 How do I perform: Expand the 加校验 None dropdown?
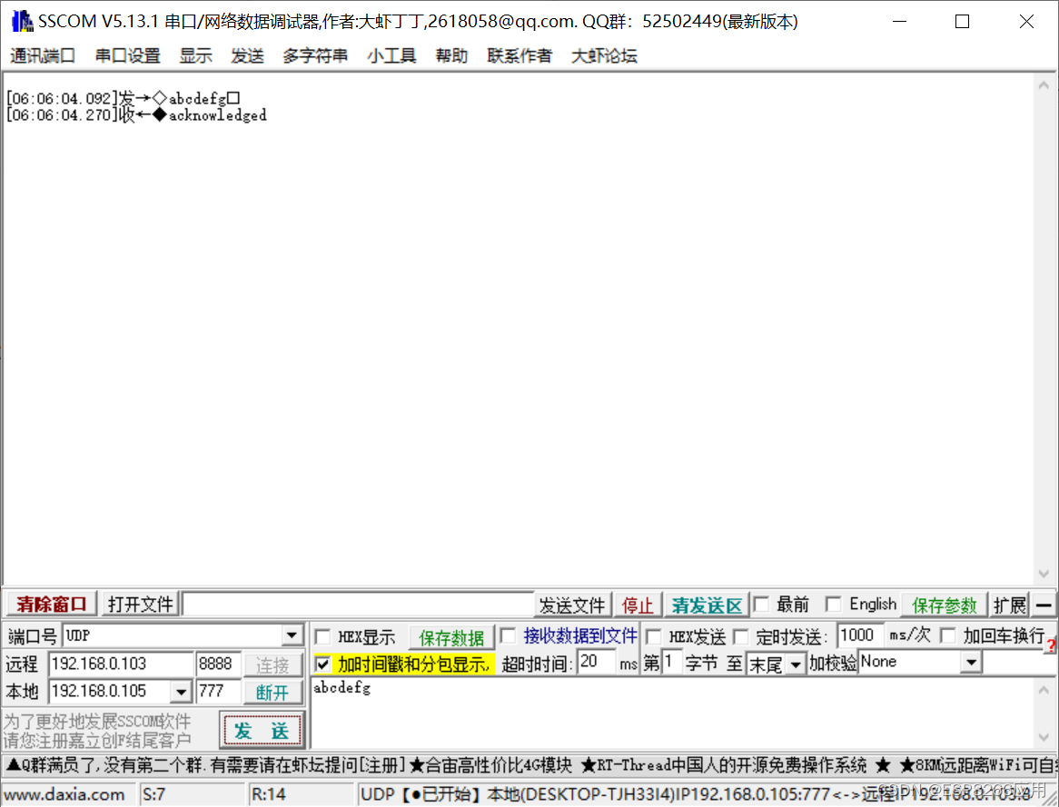pos(972,664)
